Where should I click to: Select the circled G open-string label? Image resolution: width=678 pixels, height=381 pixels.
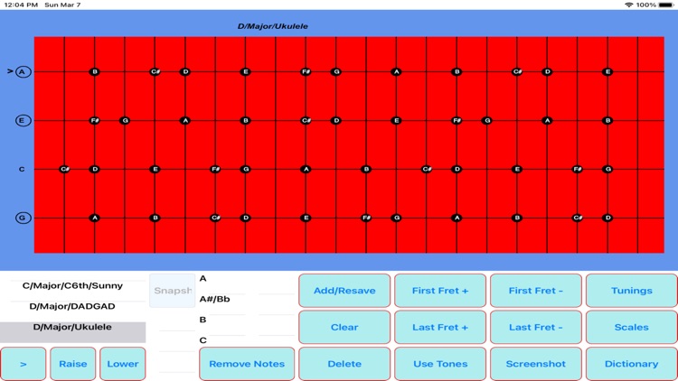[x=23, y=218]
